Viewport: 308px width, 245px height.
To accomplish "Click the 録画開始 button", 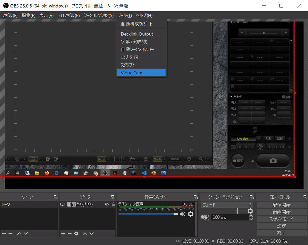I will tap(281, 212).
